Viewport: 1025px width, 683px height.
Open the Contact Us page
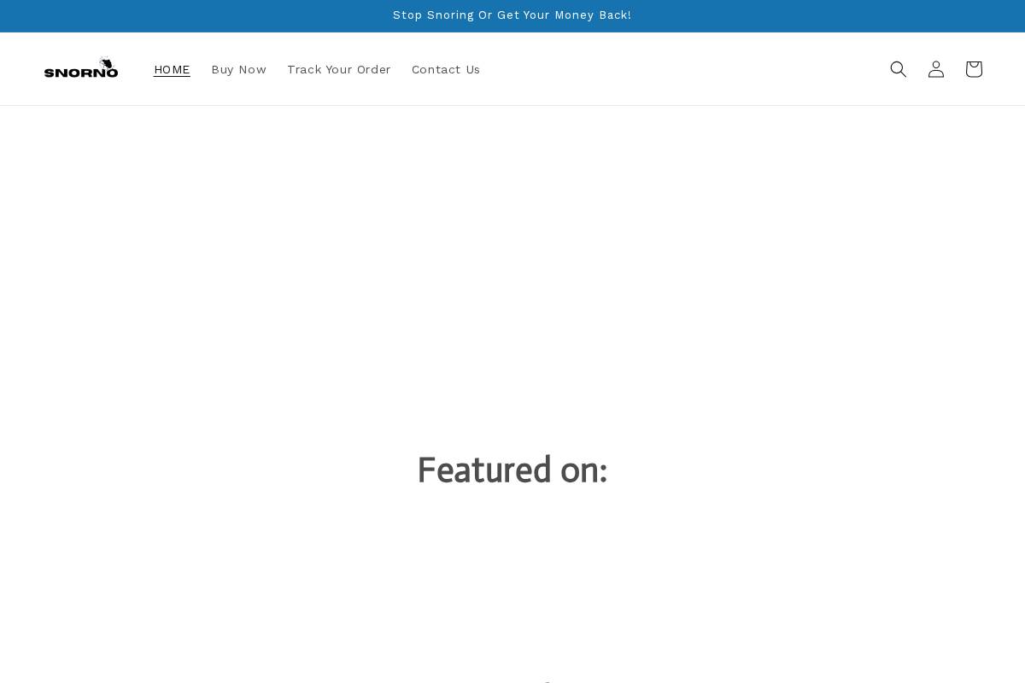click(x=446, y=69)
